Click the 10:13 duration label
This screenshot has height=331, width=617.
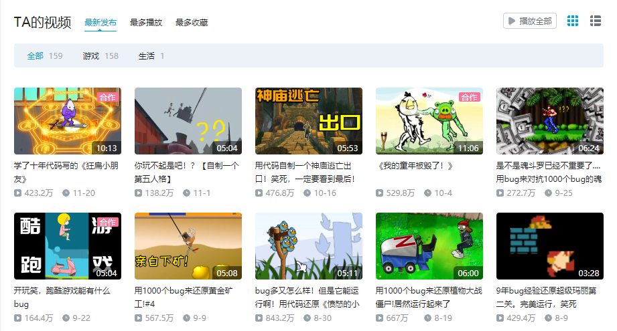pyautogui.click(x=107, y=148)
